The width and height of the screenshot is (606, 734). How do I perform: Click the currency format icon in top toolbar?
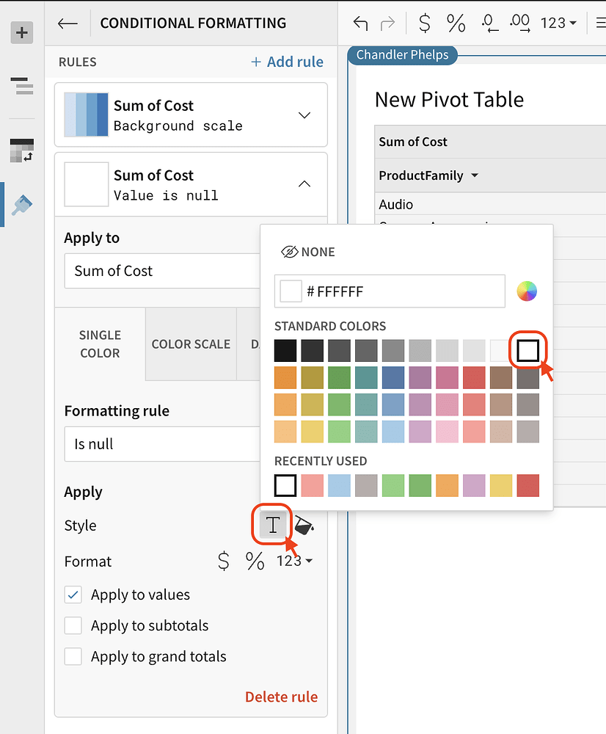click(x=424, y=23)
